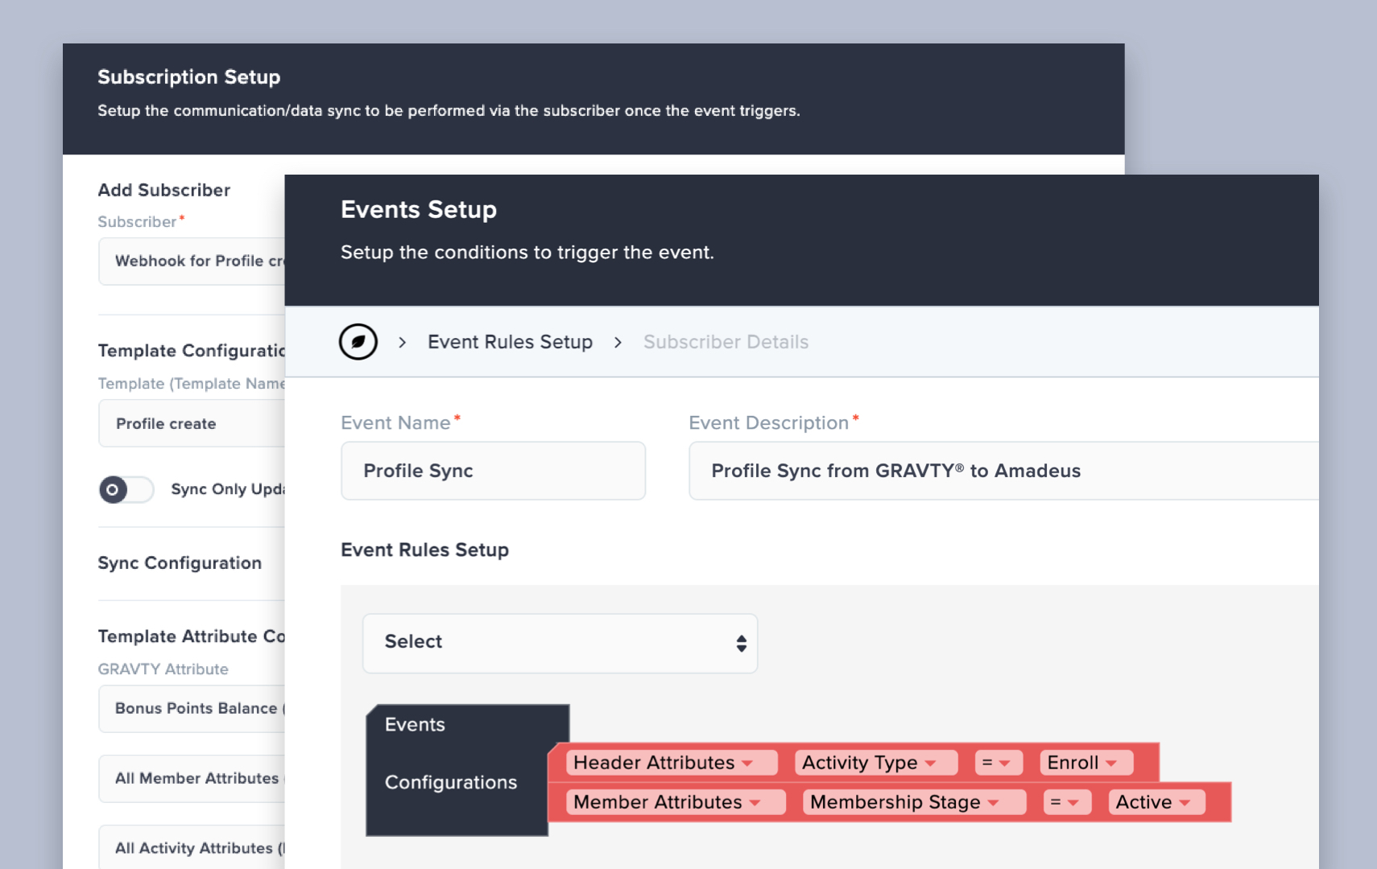Open the Active value dropdown
This screenshot has width=1377, height=869.
coord(1156,802)
